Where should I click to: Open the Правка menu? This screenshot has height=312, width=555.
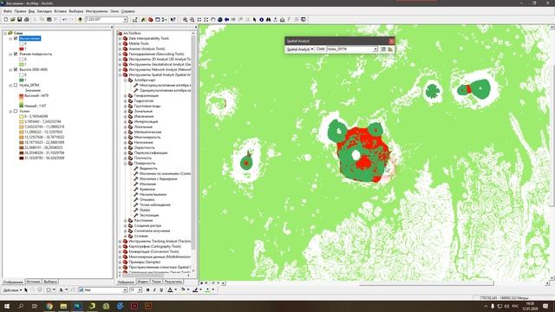[x=20, y=11]
